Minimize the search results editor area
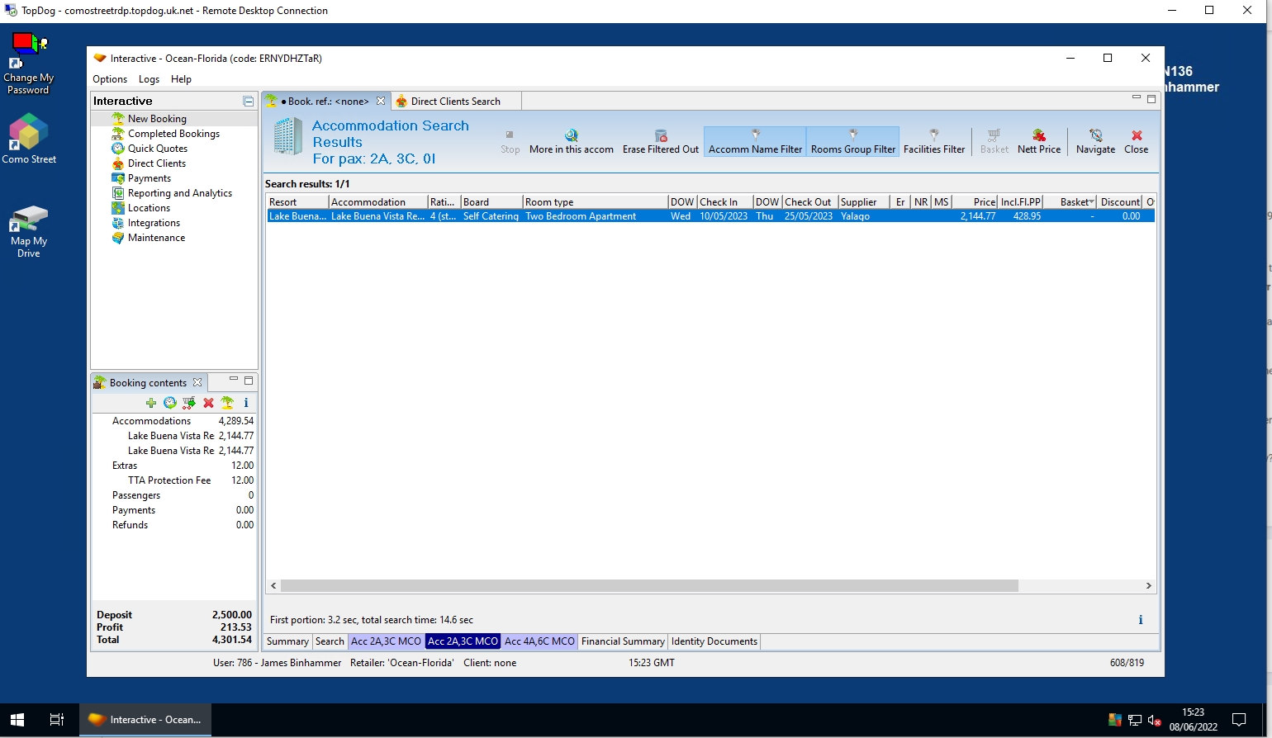Image resolution: width=1272 pixels, height=738 pixels. (1137, 98)
